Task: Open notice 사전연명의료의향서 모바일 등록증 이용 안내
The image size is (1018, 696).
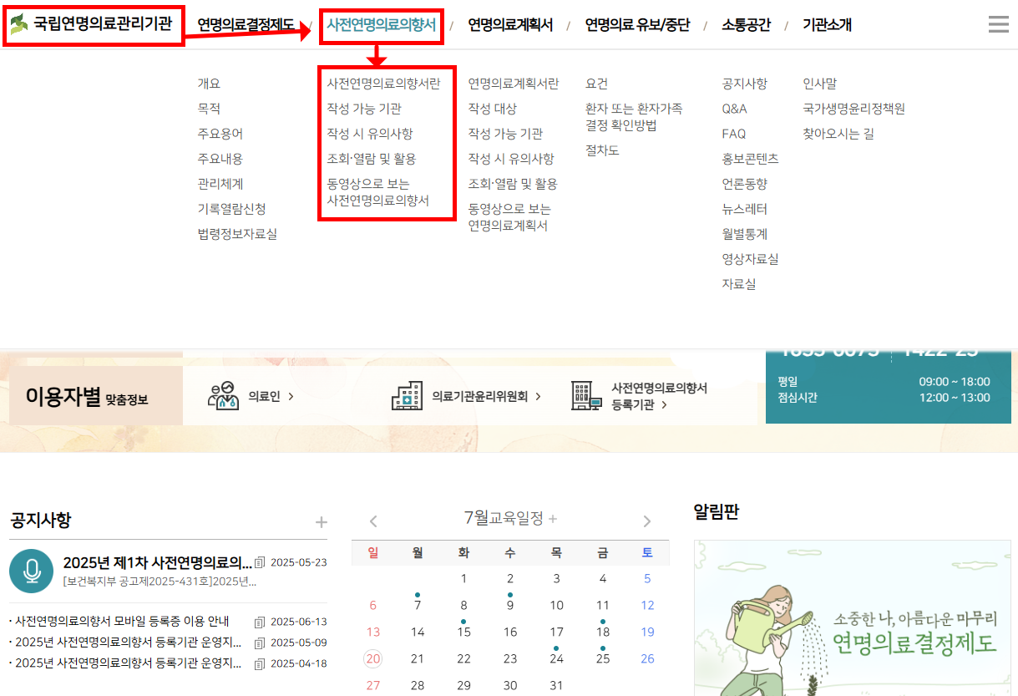Action: [x=122, y=622]
